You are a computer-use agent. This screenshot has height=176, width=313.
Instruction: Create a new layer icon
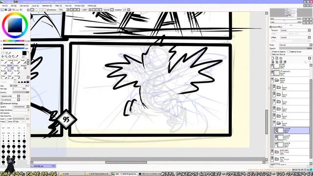click(272, 58)
